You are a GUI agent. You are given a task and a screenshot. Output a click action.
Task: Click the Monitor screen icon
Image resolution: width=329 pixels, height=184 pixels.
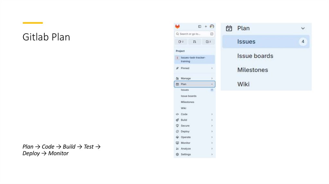tap(177, 143)
